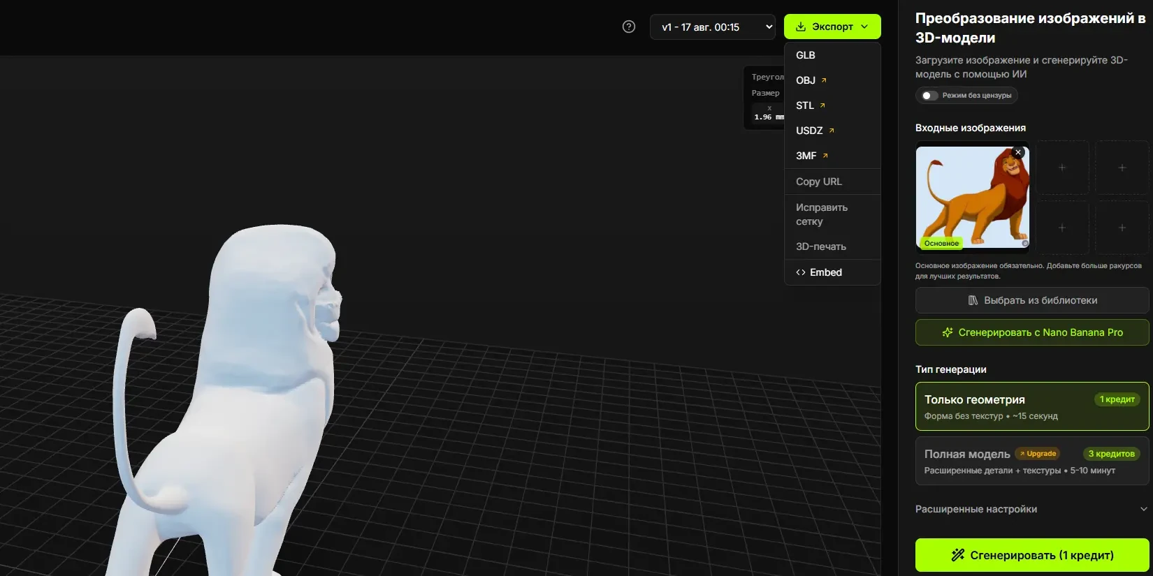Remove the lion input image with the X
The width and height of the screenshot is (1153, 576).
pos(1018,152)
